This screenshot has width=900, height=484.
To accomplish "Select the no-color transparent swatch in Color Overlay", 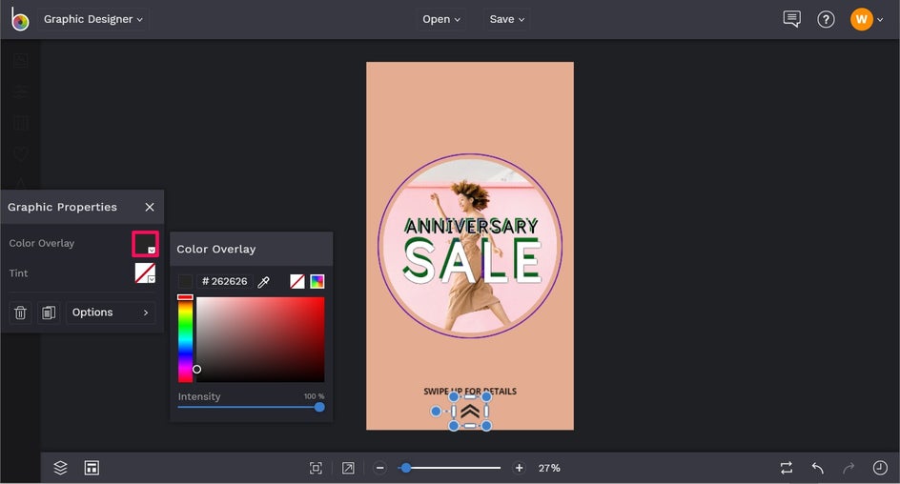I will click(x=297, y=282).
